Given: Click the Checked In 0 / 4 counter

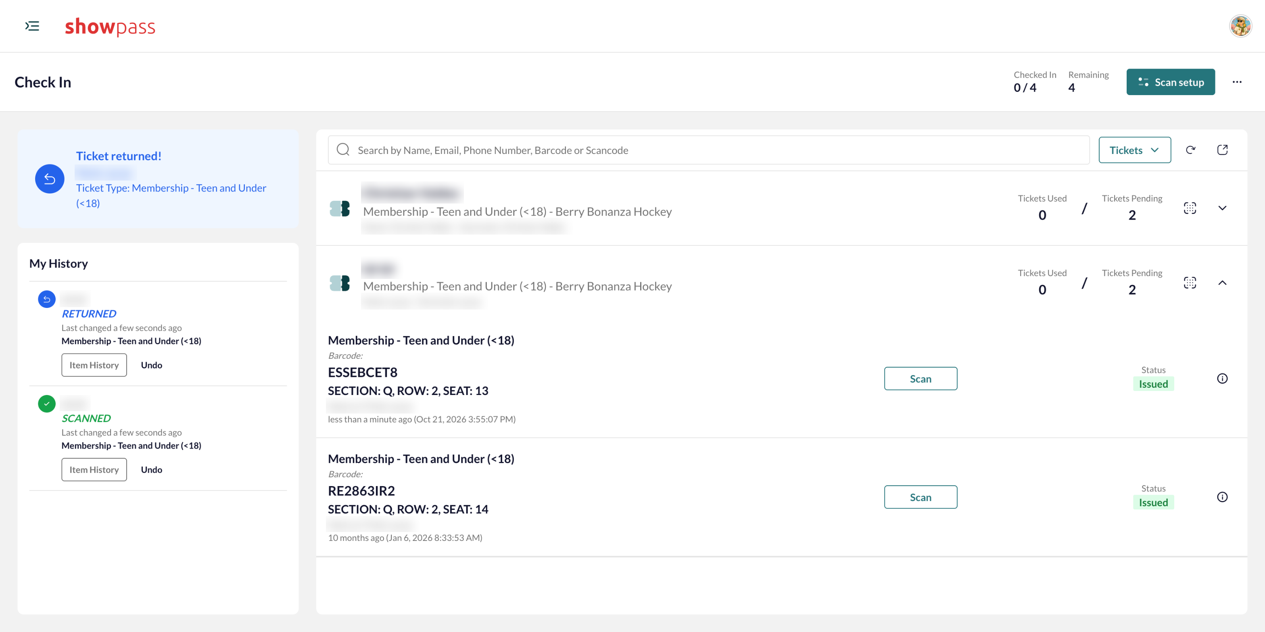Looking at the screenshot, I should [x=1034, y=81].
